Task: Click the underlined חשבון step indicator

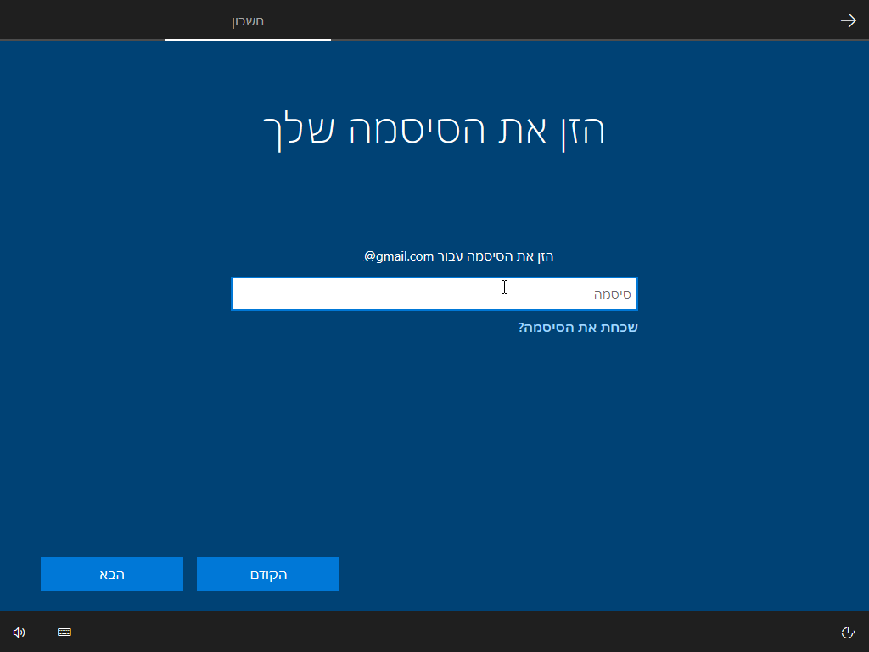Action: (x=247, y=22)
